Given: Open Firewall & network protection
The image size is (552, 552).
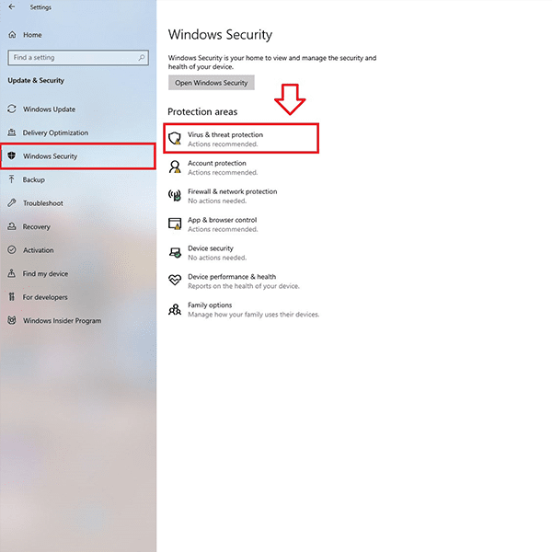Looking at the screenshot, I should click(x=223, y=196).
